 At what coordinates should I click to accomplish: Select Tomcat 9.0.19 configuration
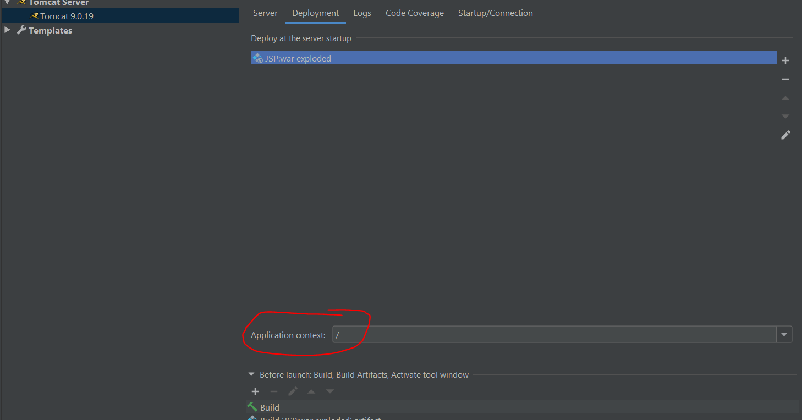(120, 16)
